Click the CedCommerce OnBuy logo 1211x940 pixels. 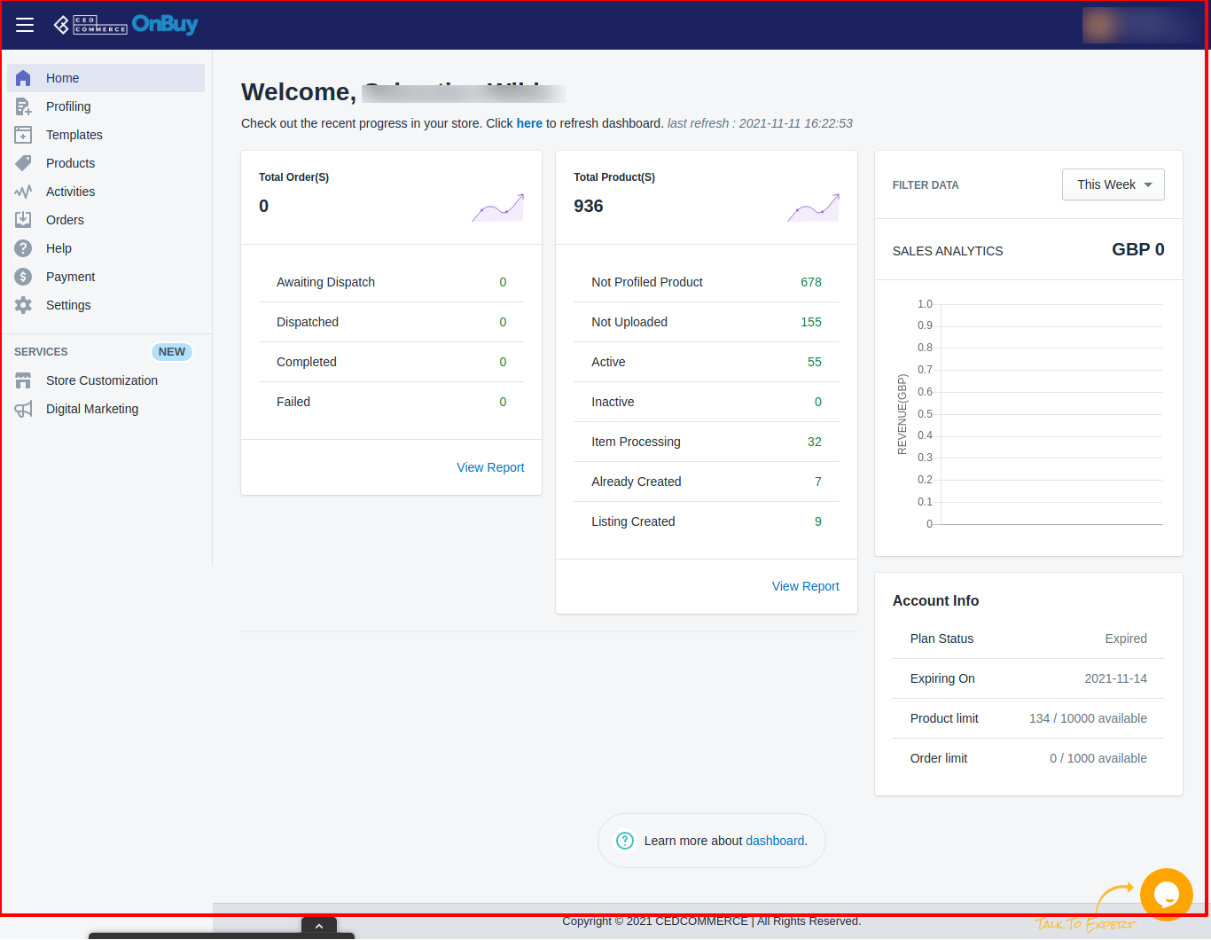tap(126, 25)
